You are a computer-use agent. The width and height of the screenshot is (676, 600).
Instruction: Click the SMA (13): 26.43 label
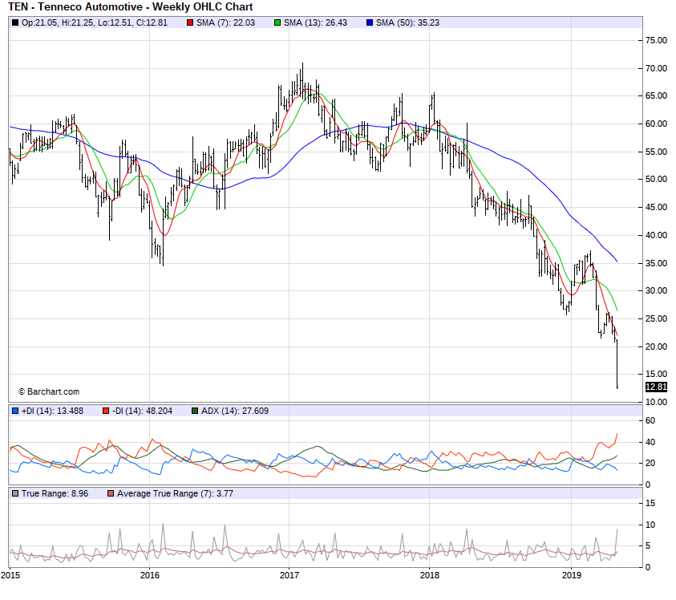(x=315, y=22)
